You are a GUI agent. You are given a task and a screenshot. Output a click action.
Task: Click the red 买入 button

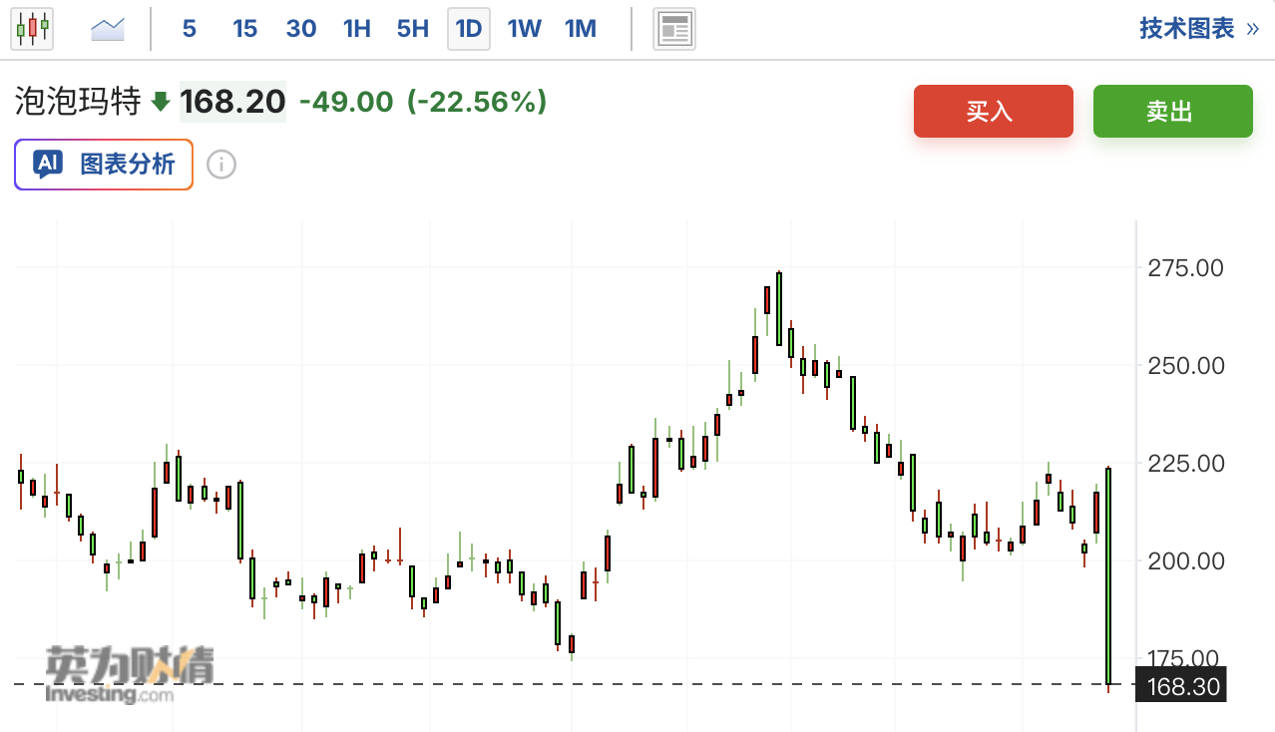click(994, 111)
